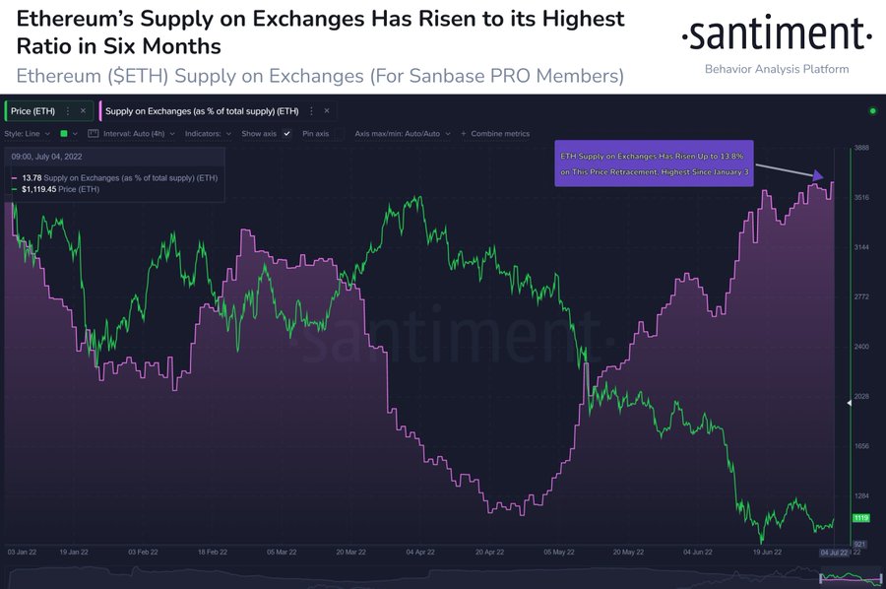Uncheck the Show axis checkbox
The width and height of the screenshot is (886, 589).
[x=287, y=133]
